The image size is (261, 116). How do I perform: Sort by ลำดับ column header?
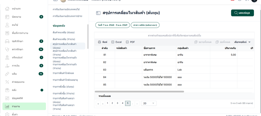point(105,48)
